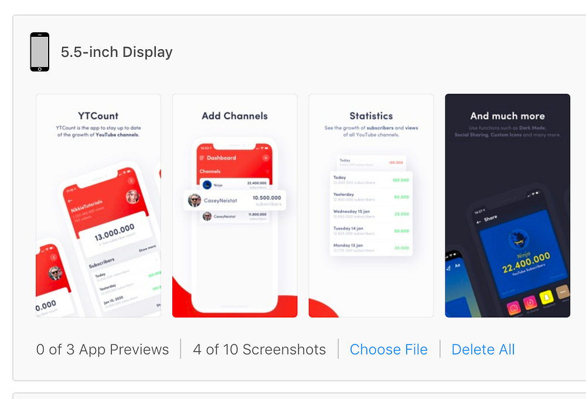Click the Delete All link

483,349
